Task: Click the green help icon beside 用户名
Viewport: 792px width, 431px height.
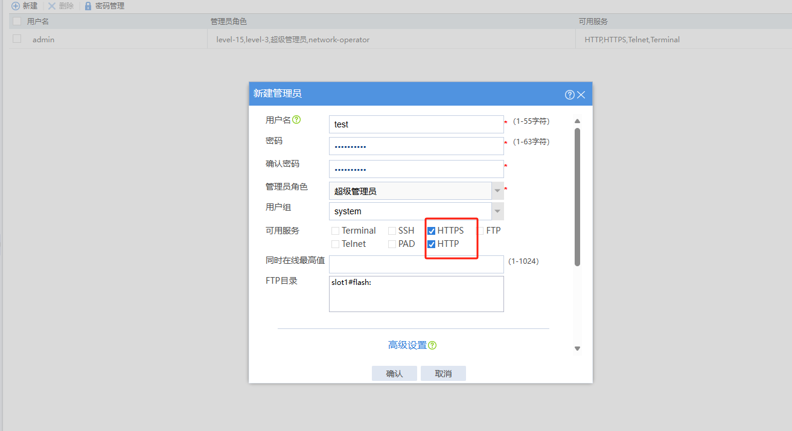Action: click(296, 120)
